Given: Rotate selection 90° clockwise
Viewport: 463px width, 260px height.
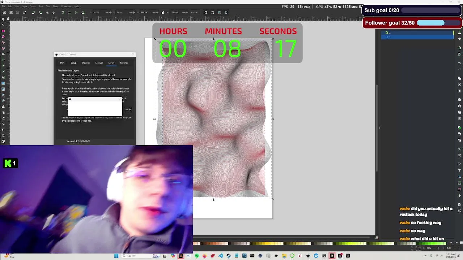Looking at the screenshot, I should coord(40,12).
